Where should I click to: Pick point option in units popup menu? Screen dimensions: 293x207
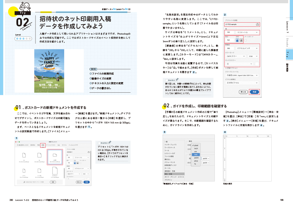click(x=196, y=158)
